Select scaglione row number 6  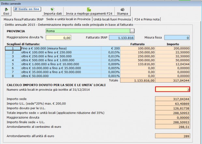point(13,68)
